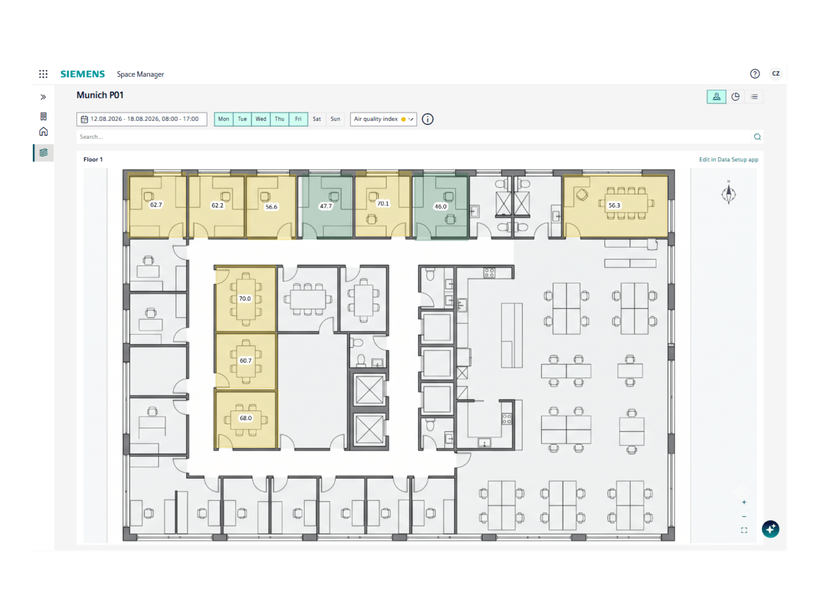Viewport: 820px width, 615px height.
Task: Toggle the Tue weekday filter
Action: pyautogui.click(x=242, y=119)
